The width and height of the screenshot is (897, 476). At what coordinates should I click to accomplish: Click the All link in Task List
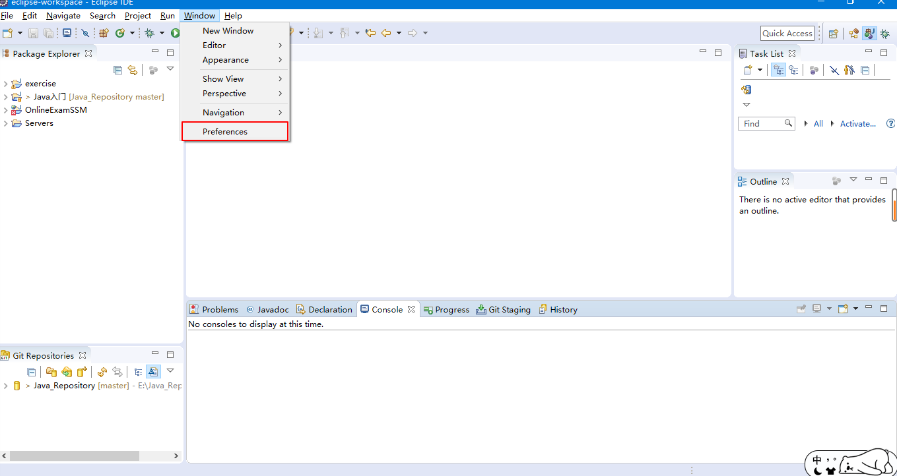click(x=818, y=123)
